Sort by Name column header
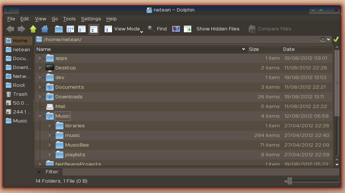 click(141, 49)
